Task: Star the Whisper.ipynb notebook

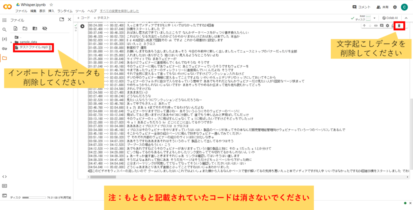Action: (x=51, y=4)
